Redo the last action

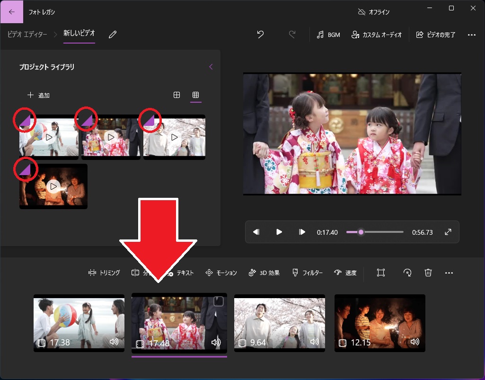(x=292, y=35)
